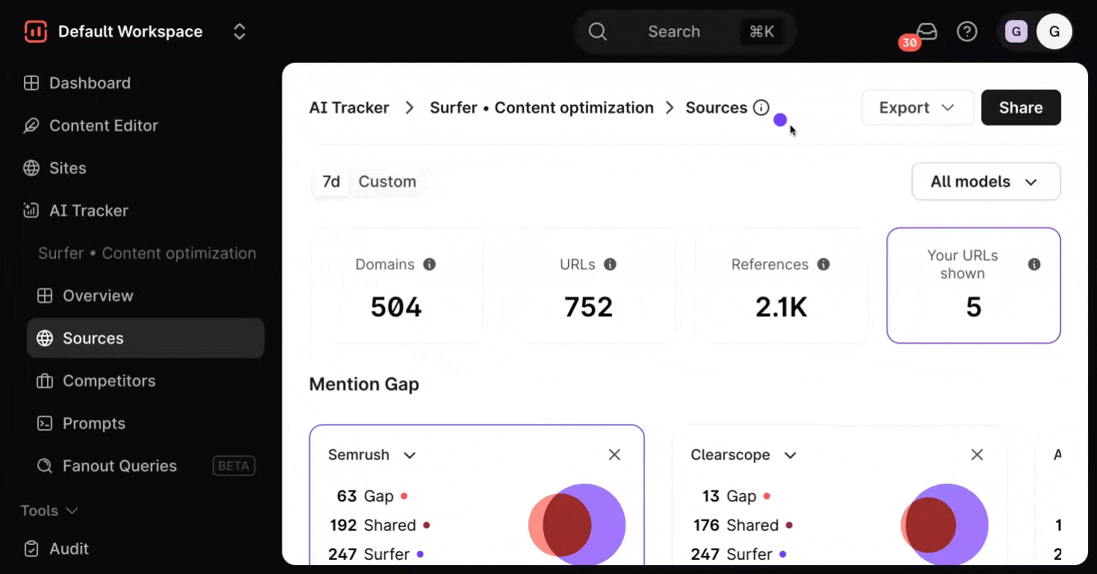
Task: Open the Competitors page
Action: tap(109, 381)
